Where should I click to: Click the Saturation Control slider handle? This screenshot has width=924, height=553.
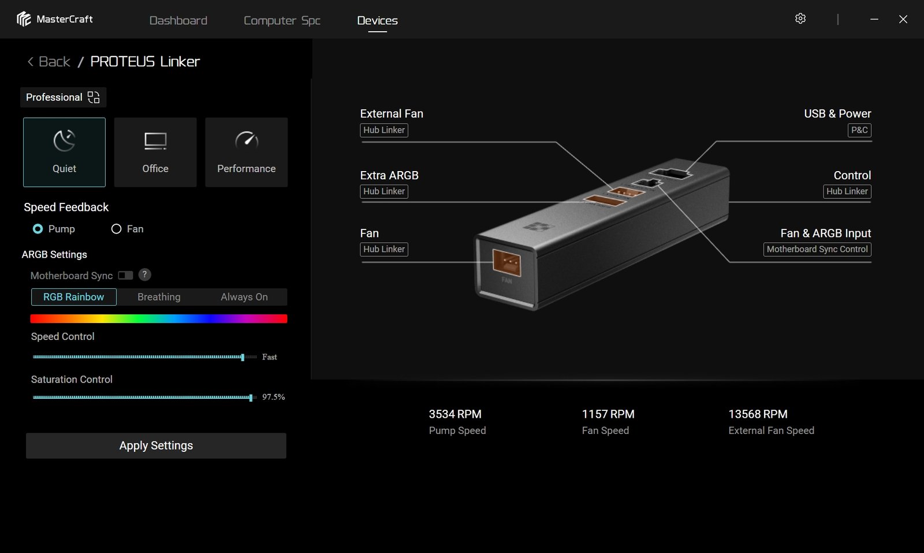[251, 398]
